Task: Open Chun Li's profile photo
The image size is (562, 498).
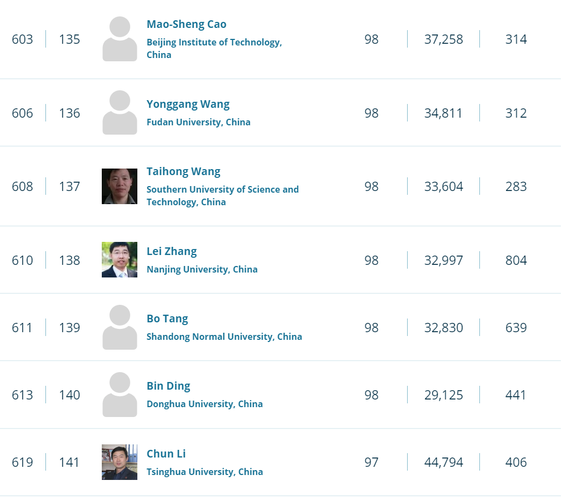Action: (x=119, y=462)
